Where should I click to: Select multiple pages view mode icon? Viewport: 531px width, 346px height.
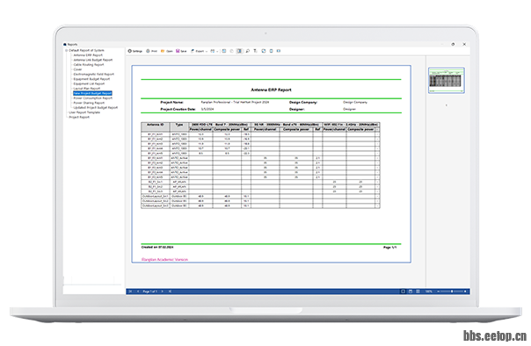pyautogui.click(x=418, y=292)
